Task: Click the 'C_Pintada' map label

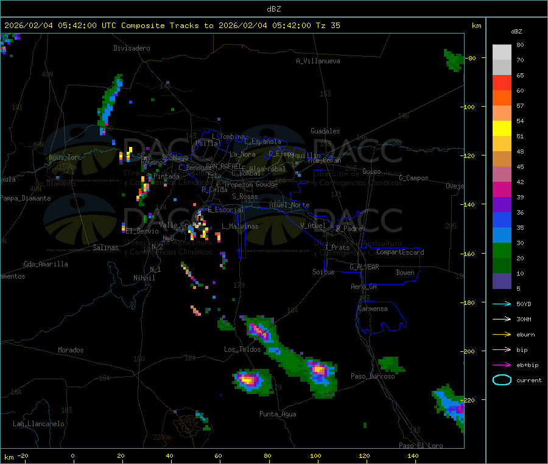Action: [163, 176]
